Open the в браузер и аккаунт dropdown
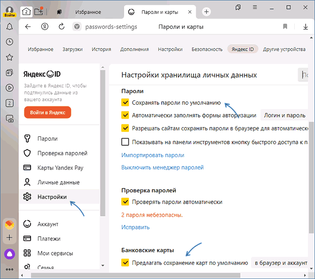Screen dimensions: 315x279 pos(280,263)
